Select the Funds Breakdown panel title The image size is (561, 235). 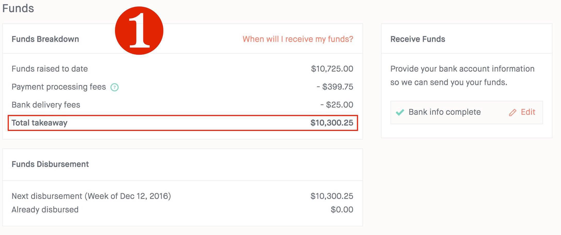45,39
